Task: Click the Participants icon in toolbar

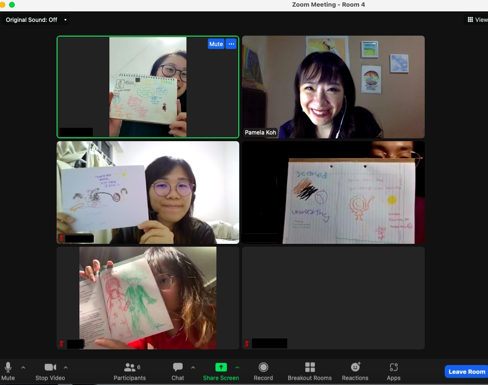Action: 129,367
